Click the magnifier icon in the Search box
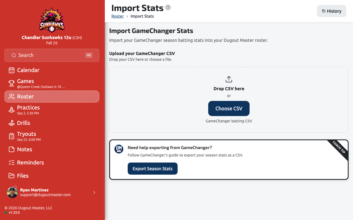The image size is (353, 220). tap(14, 55)
